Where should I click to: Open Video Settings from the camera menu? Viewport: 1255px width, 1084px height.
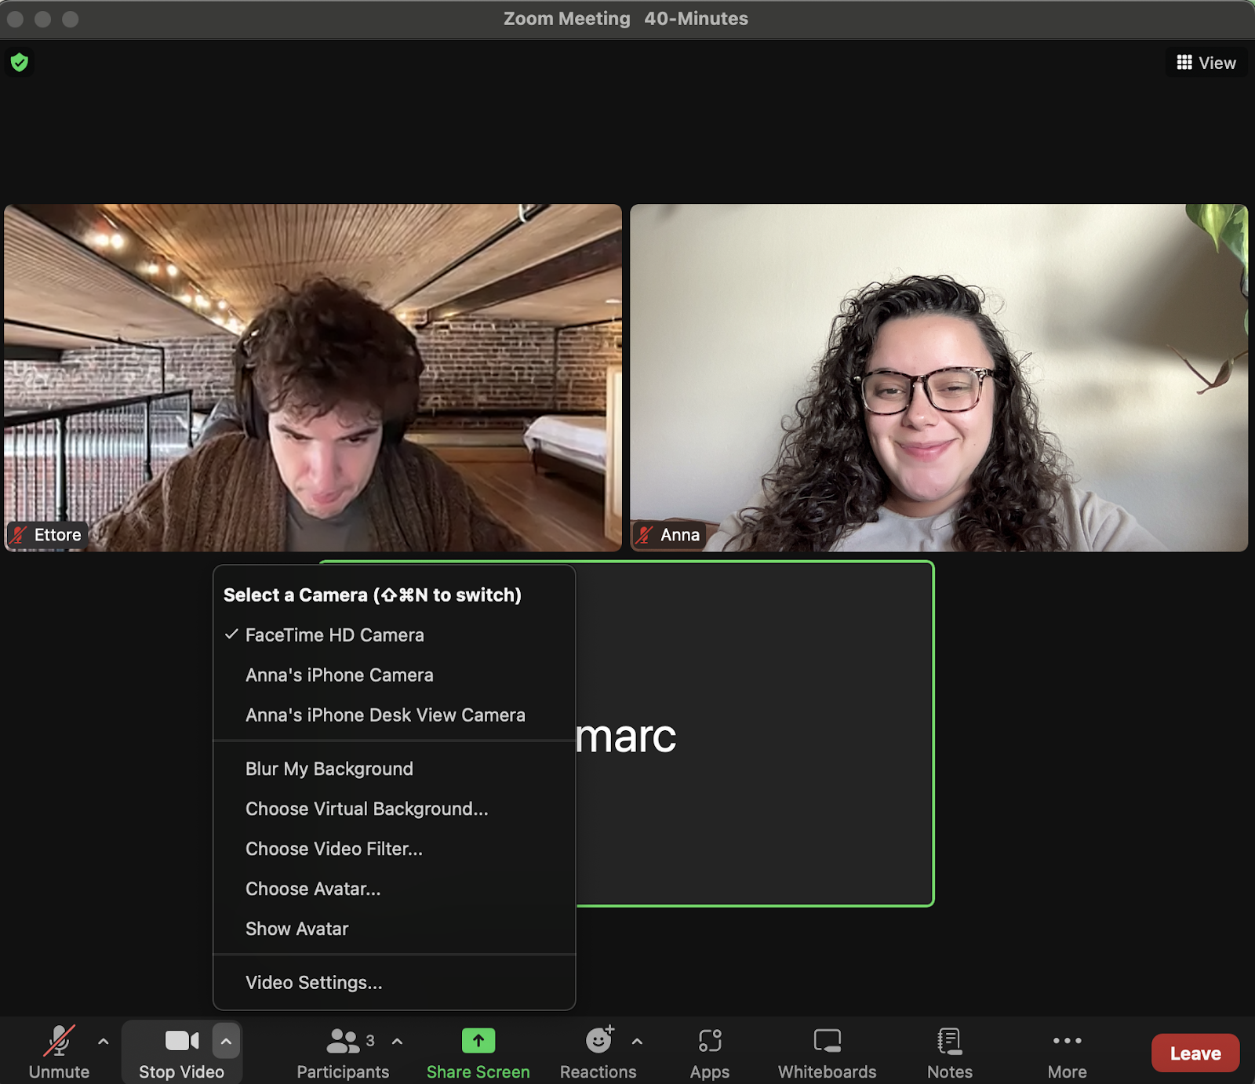click(314, 982)
